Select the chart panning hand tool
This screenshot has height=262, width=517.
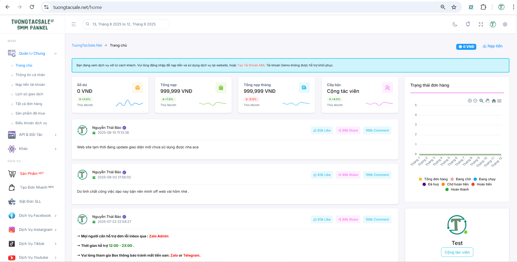pos(487,101)
